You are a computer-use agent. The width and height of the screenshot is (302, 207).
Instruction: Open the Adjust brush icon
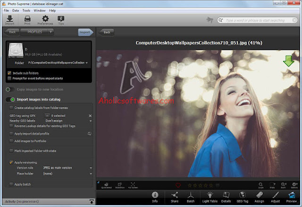(x=275, y=197)
